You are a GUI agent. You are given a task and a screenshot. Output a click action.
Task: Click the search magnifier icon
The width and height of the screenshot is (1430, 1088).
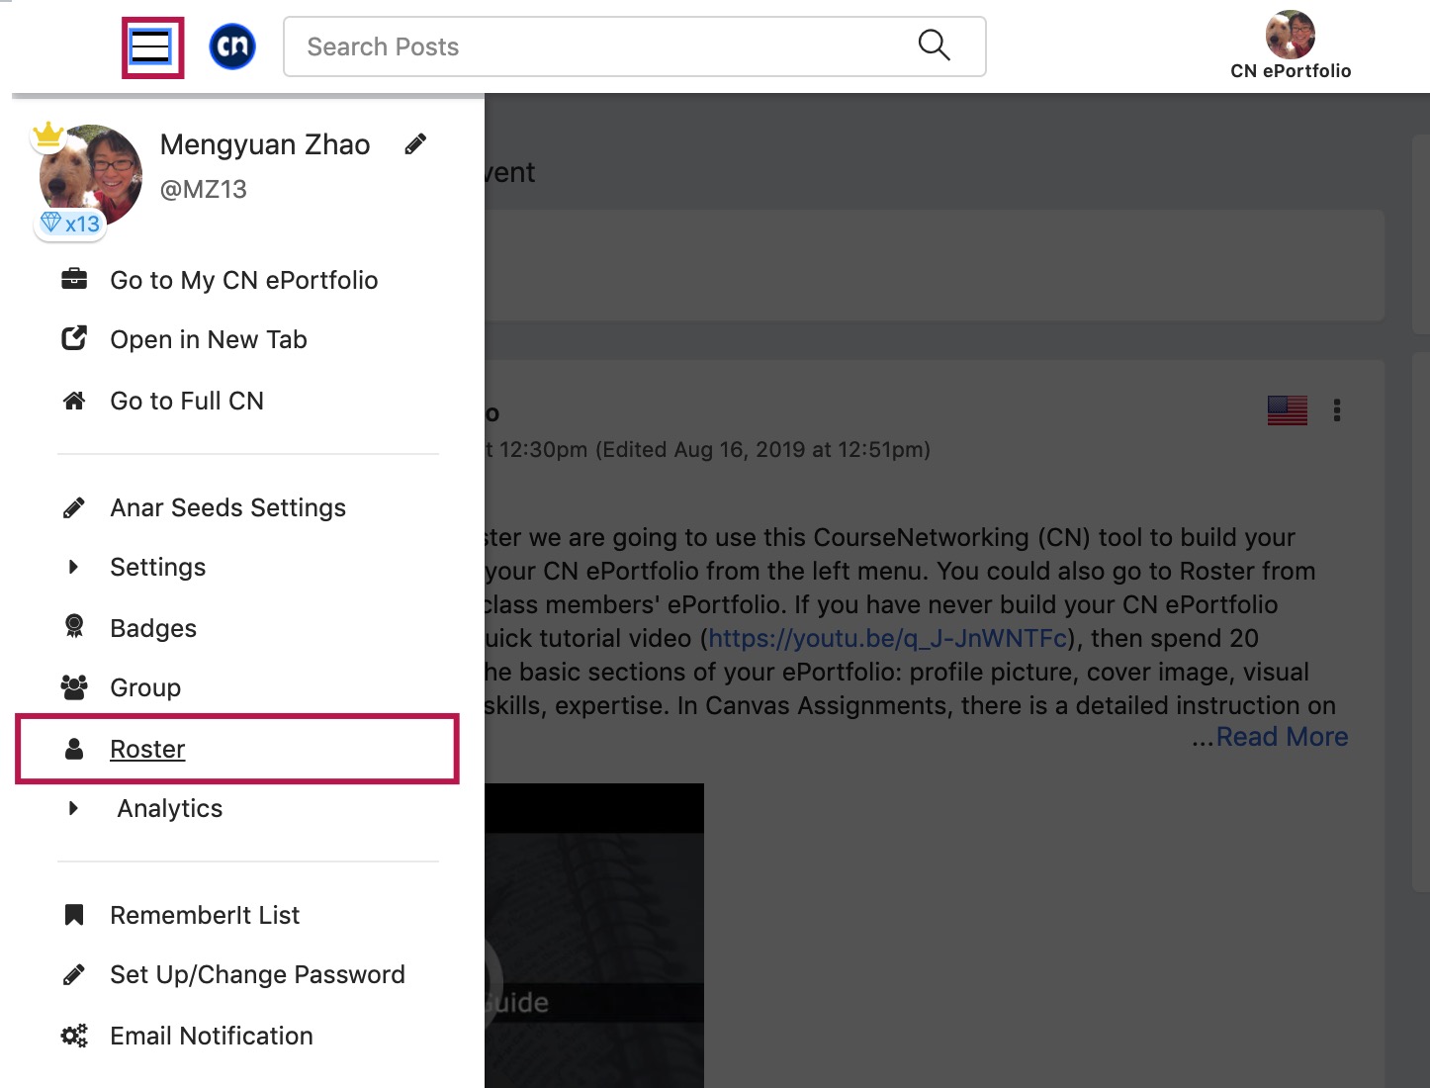[934, 45]
